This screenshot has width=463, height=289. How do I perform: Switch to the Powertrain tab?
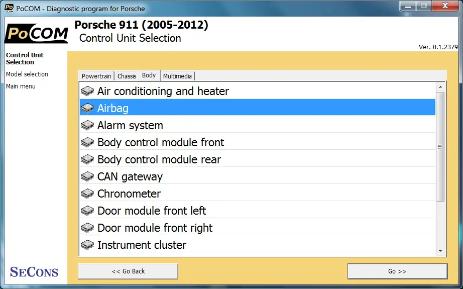[96, 76]
